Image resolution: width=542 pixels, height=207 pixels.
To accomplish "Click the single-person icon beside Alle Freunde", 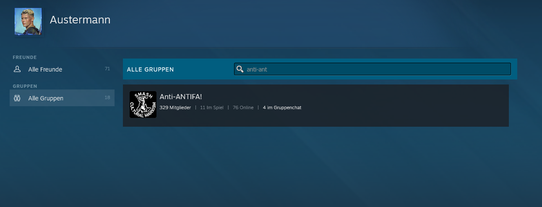I will pos(17,69).
